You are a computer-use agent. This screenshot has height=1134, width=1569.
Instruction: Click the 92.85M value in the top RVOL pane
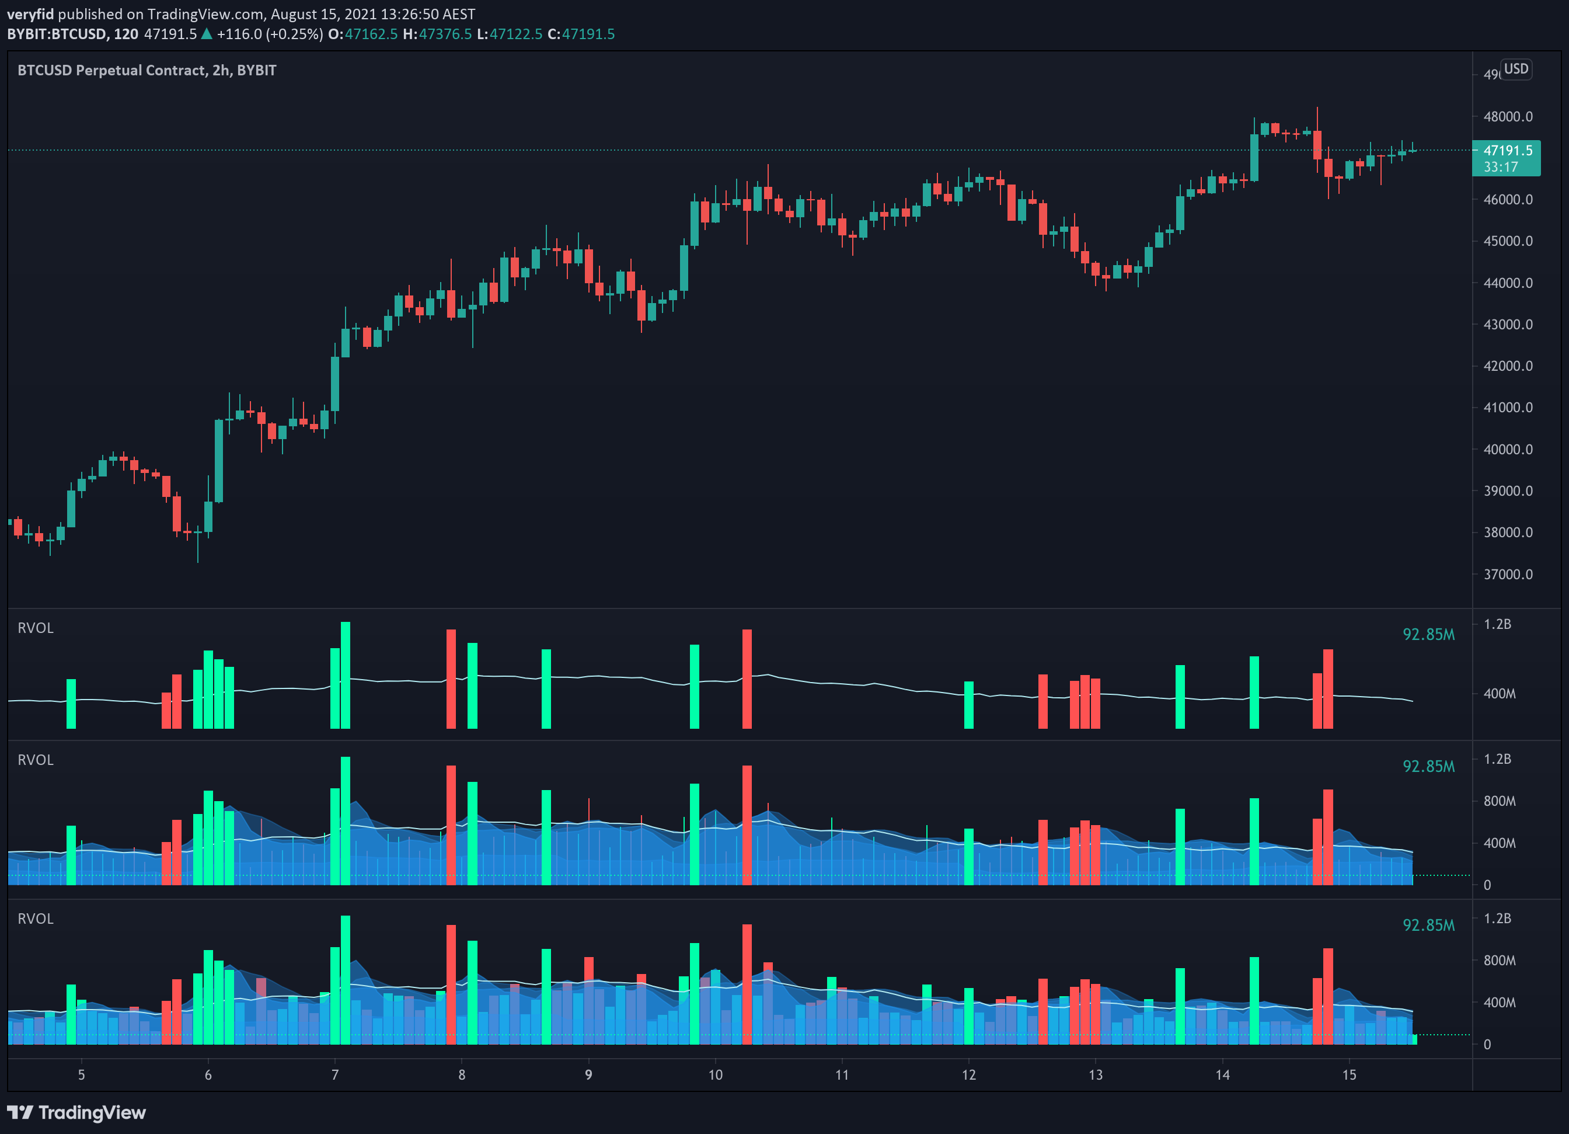point(1428,635)
